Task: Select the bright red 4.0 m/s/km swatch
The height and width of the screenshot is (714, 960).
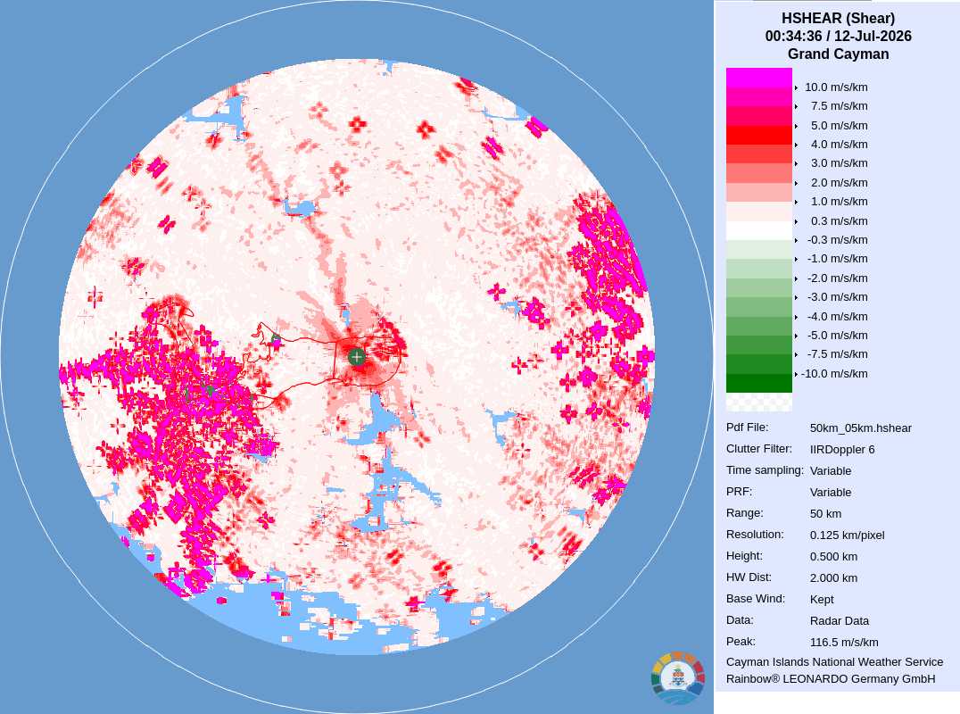Action: [x=758, y=135]
